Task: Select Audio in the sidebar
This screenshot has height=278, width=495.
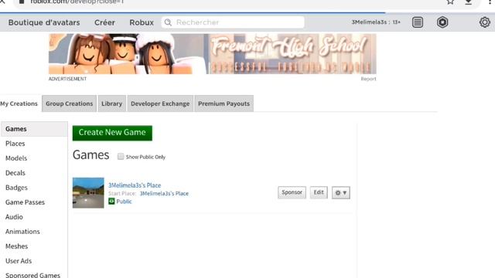Action: click(x=14, y=217)
